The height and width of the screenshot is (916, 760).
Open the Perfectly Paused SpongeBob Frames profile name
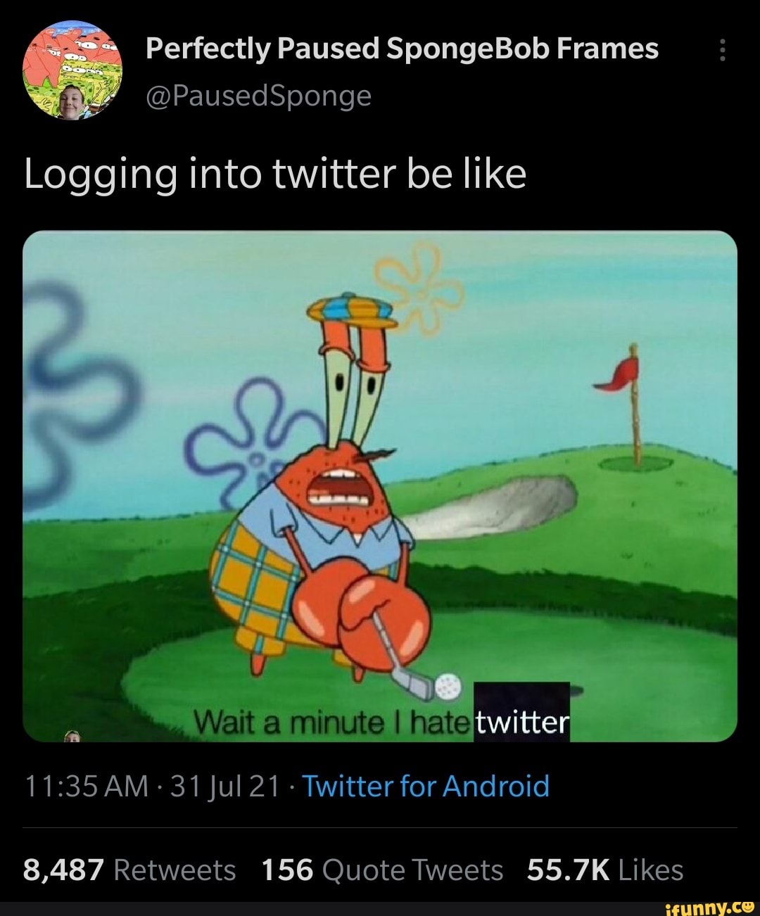click(402, 49)
